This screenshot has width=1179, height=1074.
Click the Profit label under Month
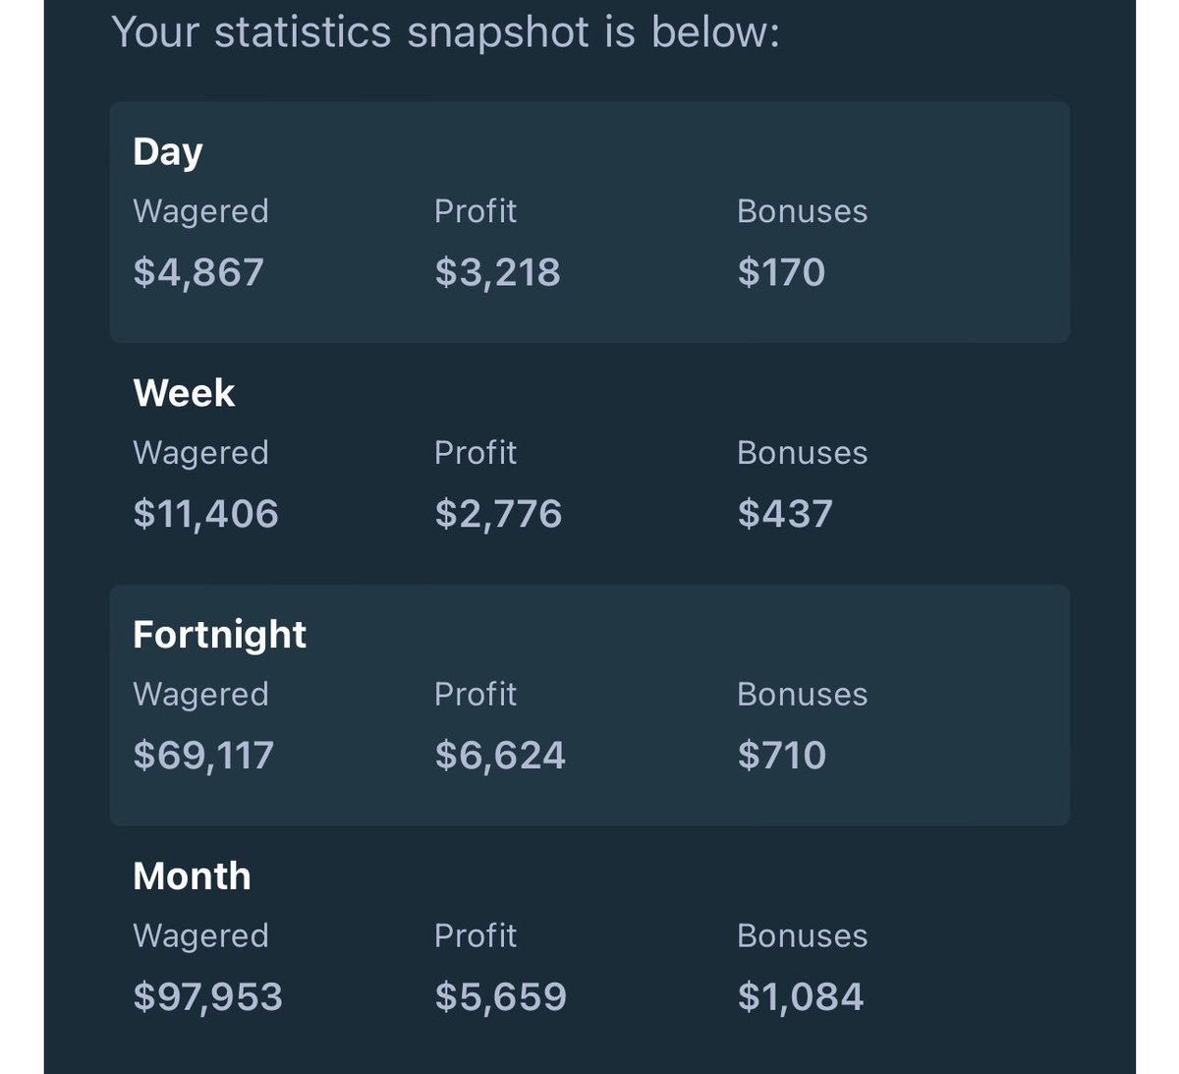pos(476,935)
